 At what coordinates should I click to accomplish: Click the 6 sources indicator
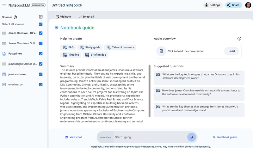105,137
